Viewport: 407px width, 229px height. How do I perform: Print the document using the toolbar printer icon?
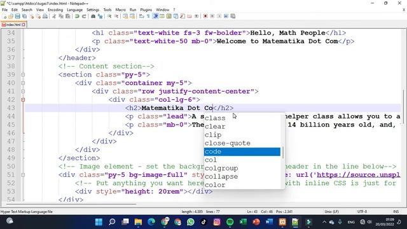45,16
